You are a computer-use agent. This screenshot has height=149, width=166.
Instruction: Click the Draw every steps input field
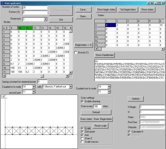tap(97, 106)
